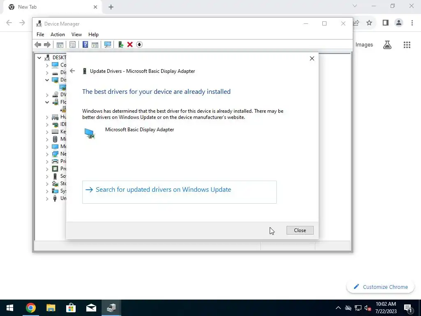The height and width of the screenshot is (316, 421).
Task: Click the Back arrow in Device Manager toolbar
Action: [38, 44]
